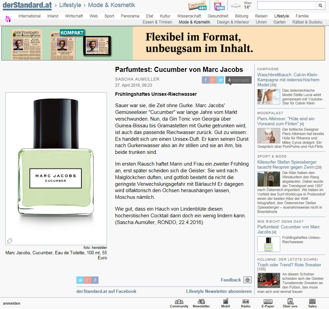The width and height of the screenshot is (329, 309).
Task: Click the Wien weather cloud icon
Action: click(235, 6)
